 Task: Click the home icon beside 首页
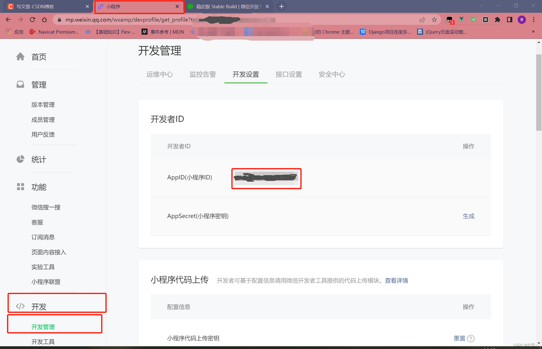point(20,56)
